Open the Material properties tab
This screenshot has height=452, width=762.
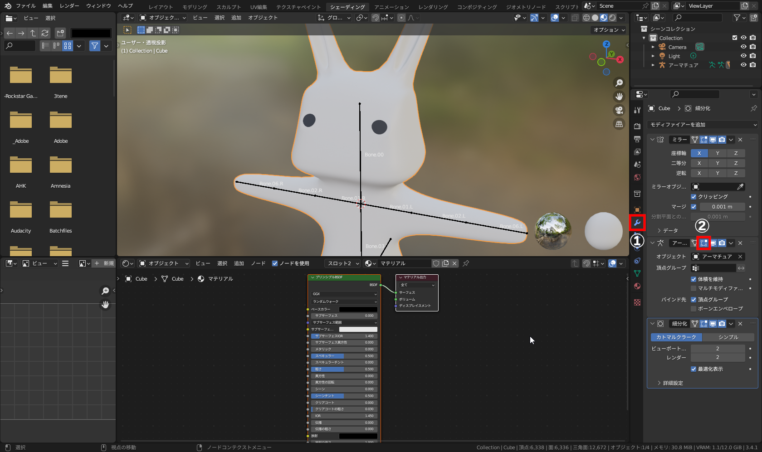pyautogui.click(x=637, y=286)
